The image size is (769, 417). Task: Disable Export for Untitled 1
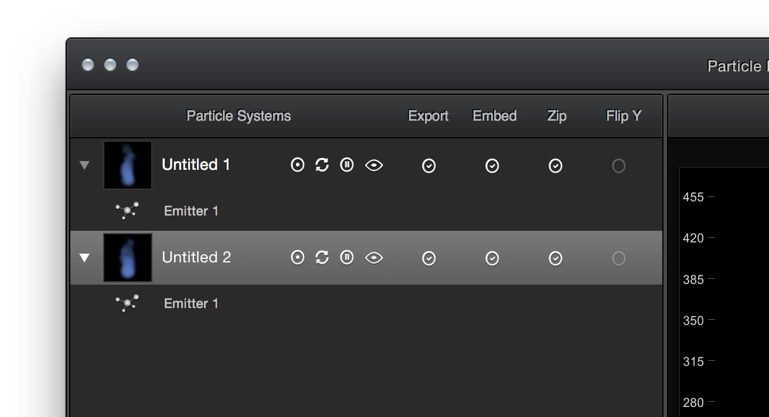pos(429,166)
